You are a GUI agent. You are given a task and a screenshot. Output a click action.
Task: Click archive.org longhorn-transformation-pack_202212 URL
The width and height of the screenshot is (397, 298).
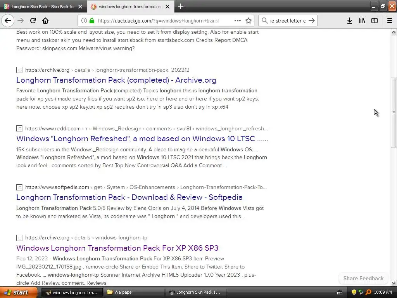(x=107, y=70)
